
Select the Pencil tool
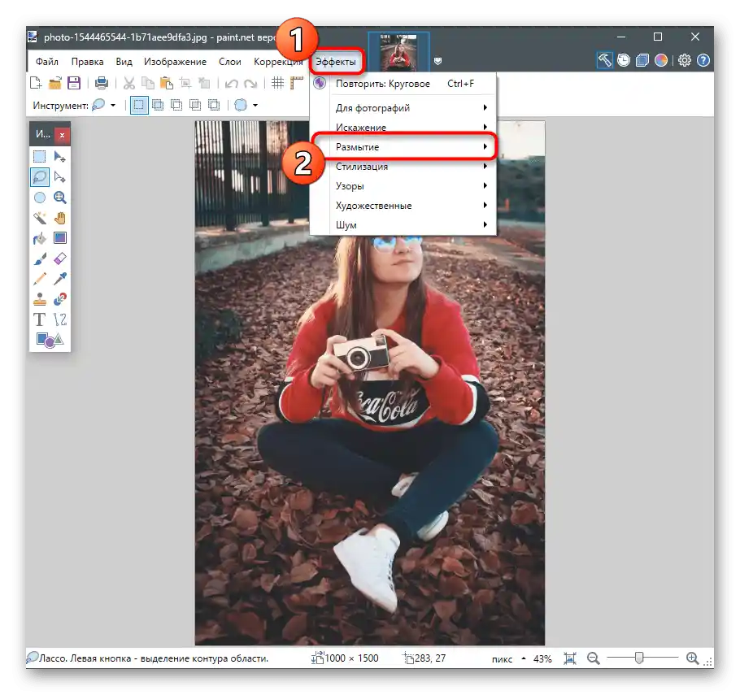[40, 279]
